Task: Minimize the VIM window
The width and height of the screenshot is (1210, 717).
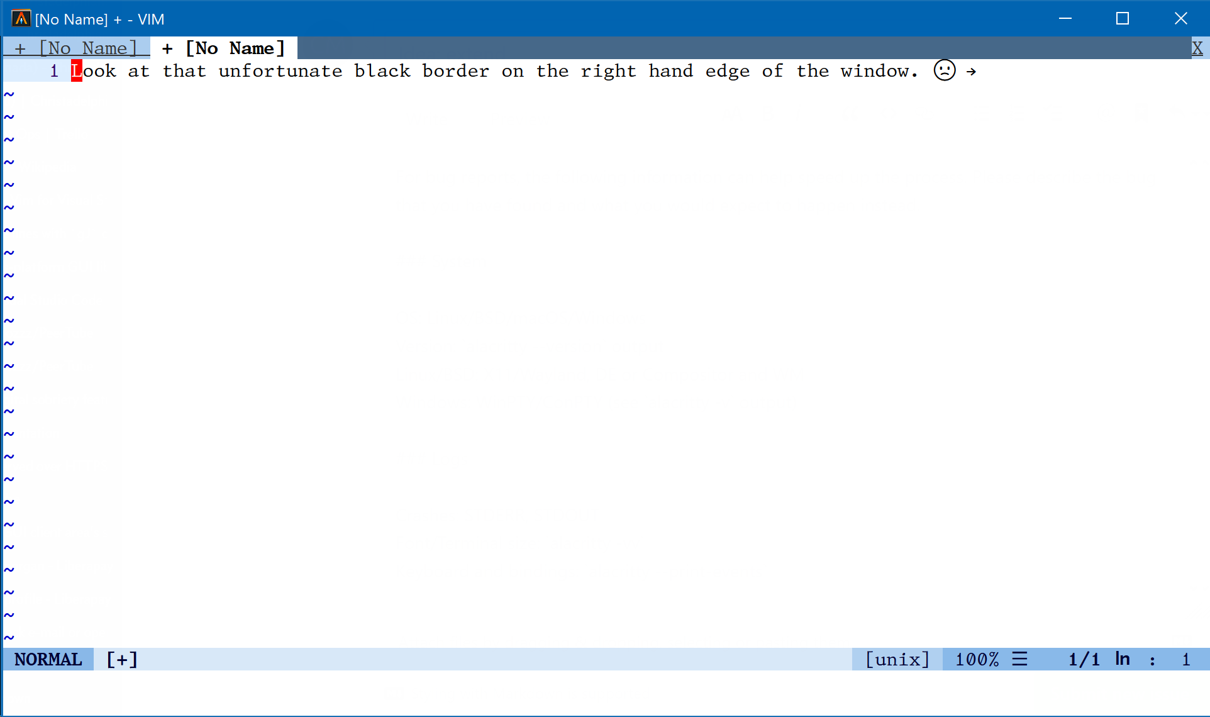Action: point(1065,19)
